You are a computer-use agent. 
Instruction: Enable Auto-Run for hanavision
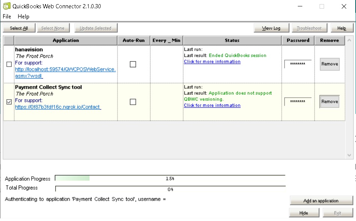[x=133, y=64]
